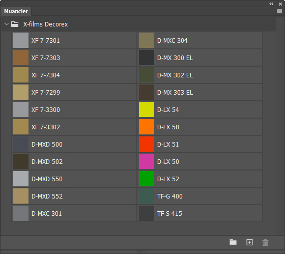This screenshot has width=285, height=254.
Task: Choose the D-MX 300 EL dark swatch
Action: pyautogui.click(x=147, y=58)
